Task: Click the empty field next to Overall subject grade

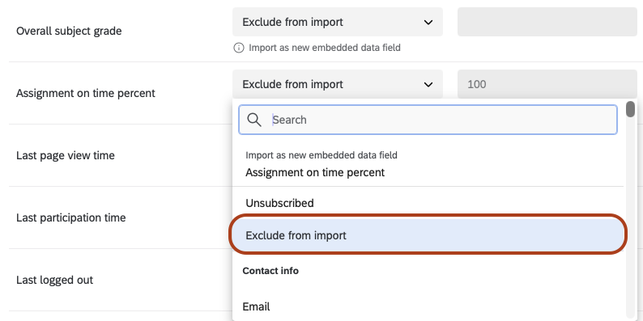Action: (x=547, y=22)
